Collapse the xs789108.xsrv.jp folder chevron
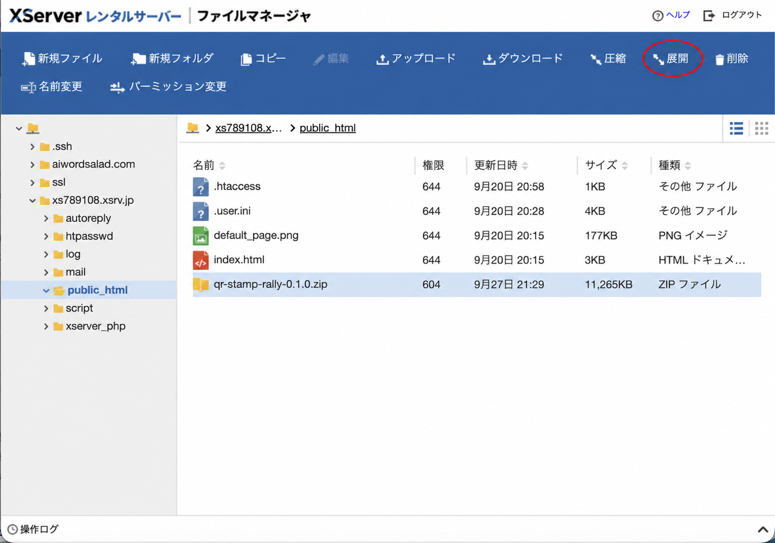The height and width of the screenshot is (543, 775). tap(32, 201)
